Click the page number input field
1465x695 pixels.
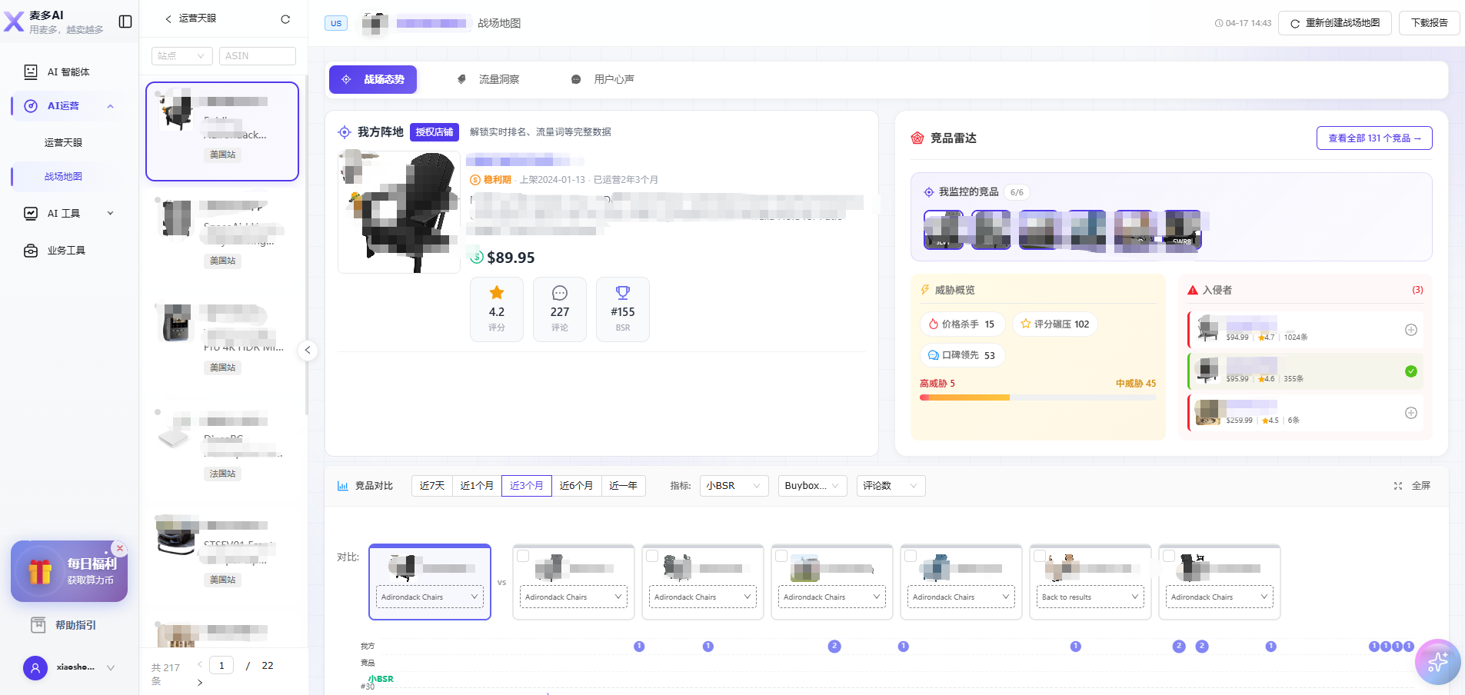tap(221, 664)
